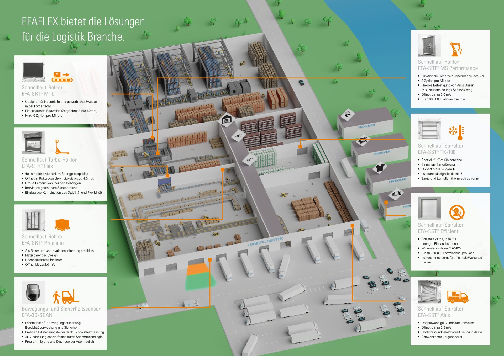Click the tools icon on the producer building

[x=363, y=140]
